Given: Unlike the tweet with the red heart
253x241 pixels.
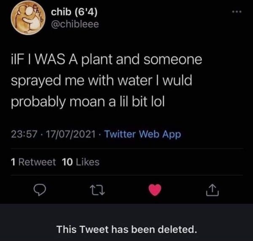Looking at the screenshot, I should coord(156,191).
